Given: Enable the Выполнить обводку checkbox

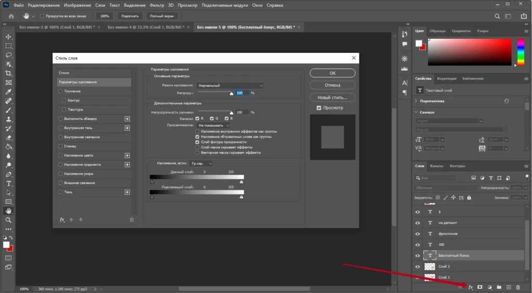Looking at the screenshot, I should coord(61,119).
